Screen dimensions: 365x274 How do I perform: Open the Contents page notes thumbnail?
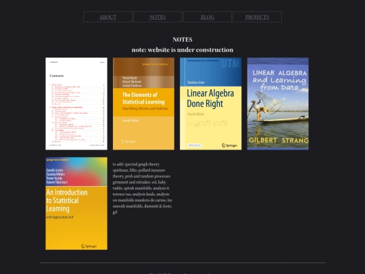point(76,104)
